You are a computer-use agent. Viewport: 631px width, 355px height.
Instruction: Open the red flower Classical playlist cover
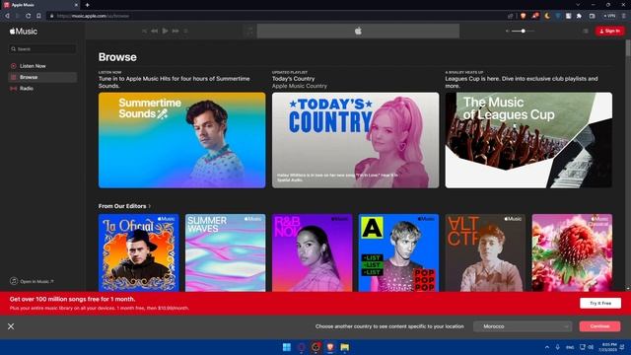pos(572,252)
